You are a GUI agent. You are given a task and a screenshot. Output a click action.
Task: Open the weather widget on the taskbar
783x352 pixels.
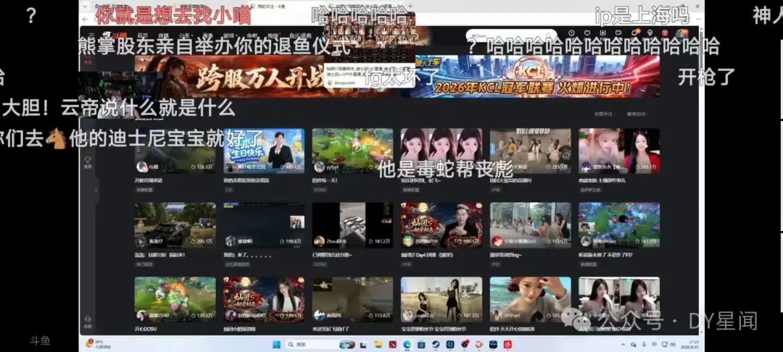pos(99,344)
